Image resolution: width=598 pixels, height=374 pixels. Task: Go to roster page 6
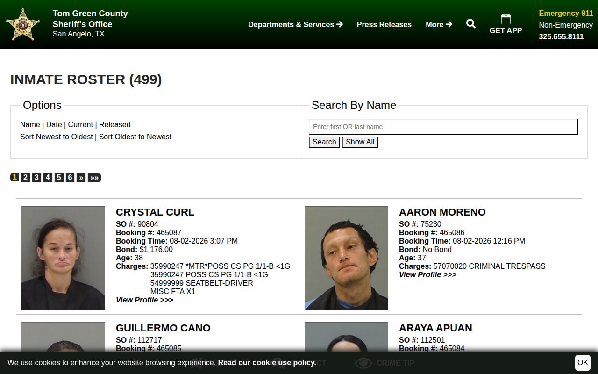70,177
